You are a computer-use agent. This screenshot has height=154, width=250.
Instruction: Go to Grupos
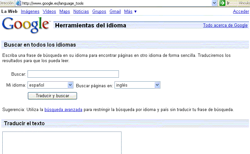99,12
